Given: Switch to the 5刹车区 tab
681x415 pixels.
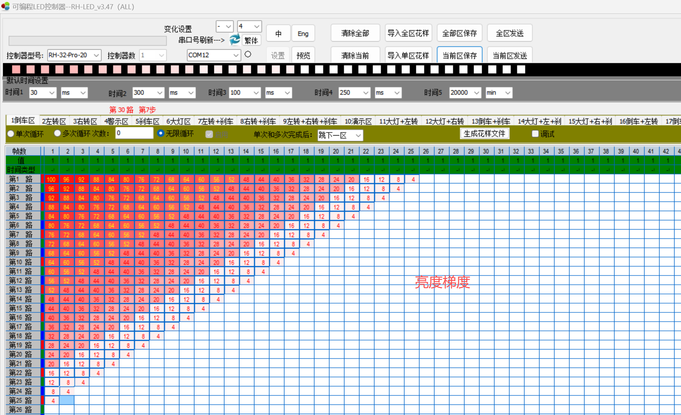Looking at the screenshot, I should 147,121.
